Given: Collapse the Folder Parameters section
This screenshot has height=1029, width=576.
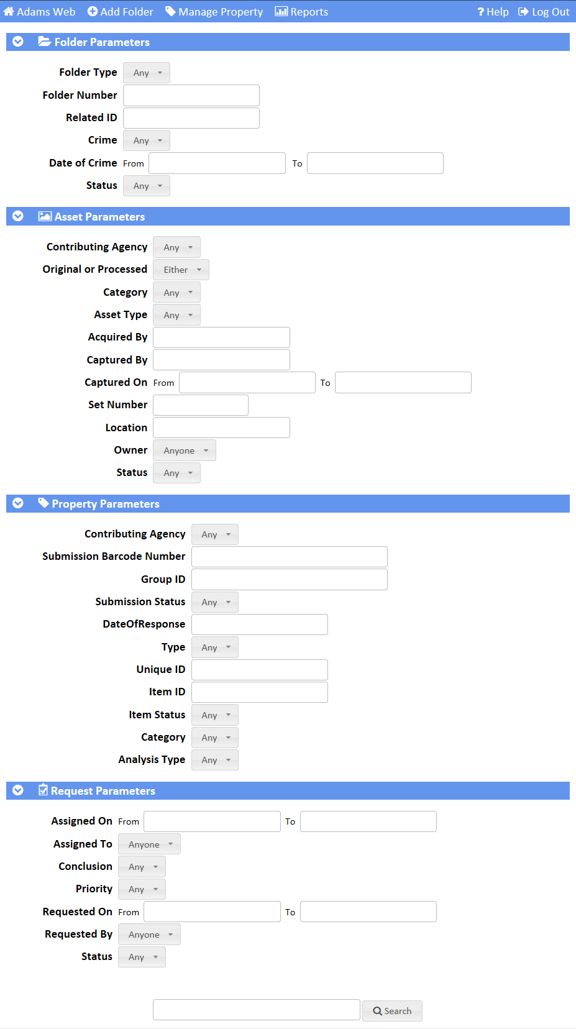Looking at the screenshot, I should (18, 42).
